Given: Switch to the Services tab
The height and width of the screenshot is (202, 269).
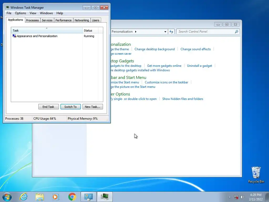Looking at the screenshot, I should (47, 20).
